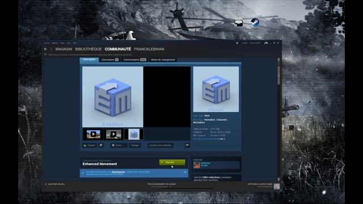The image size is (363, 204).
Task: Click the green Abonné subscribe button
Action: [172, 163]
